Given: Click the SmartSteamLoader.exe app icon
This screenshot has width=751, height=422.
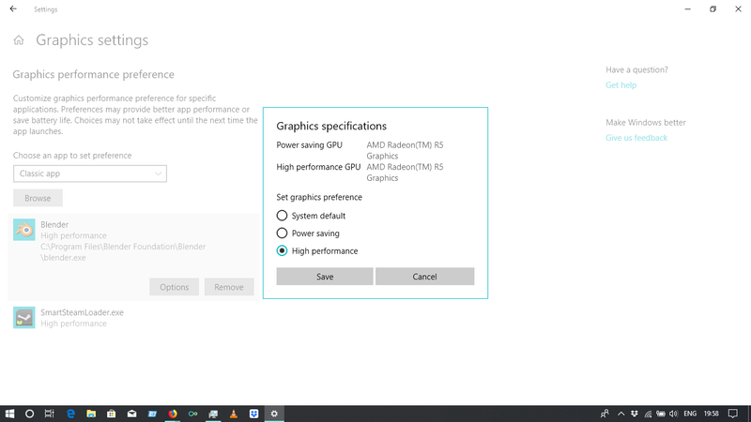Looking at the screenshot, I should coord(24,318).
